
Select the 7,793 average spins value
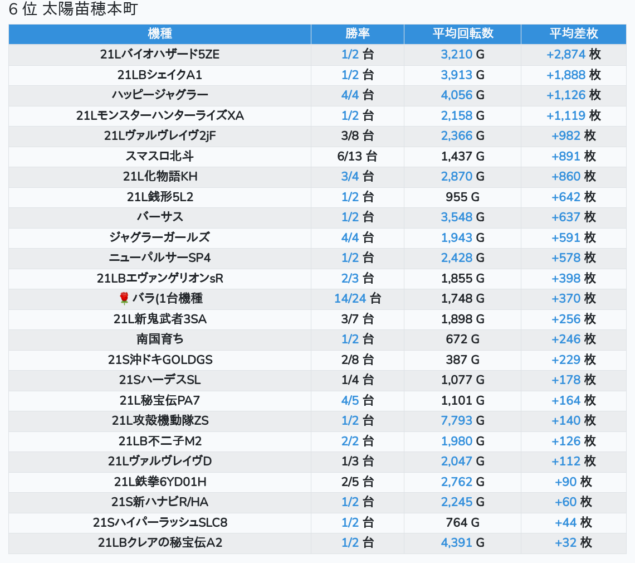click(x=456, y=421)
